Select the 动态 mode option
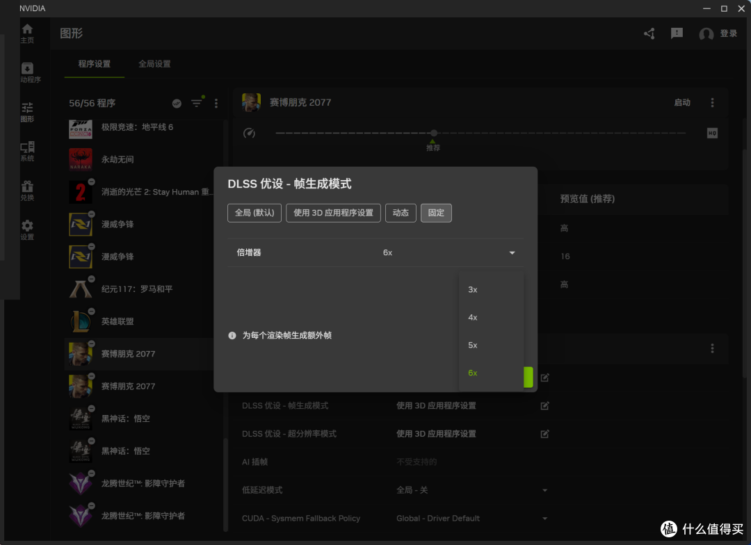The height and width of the screenshot is (545, 751). tap(401, 213)
